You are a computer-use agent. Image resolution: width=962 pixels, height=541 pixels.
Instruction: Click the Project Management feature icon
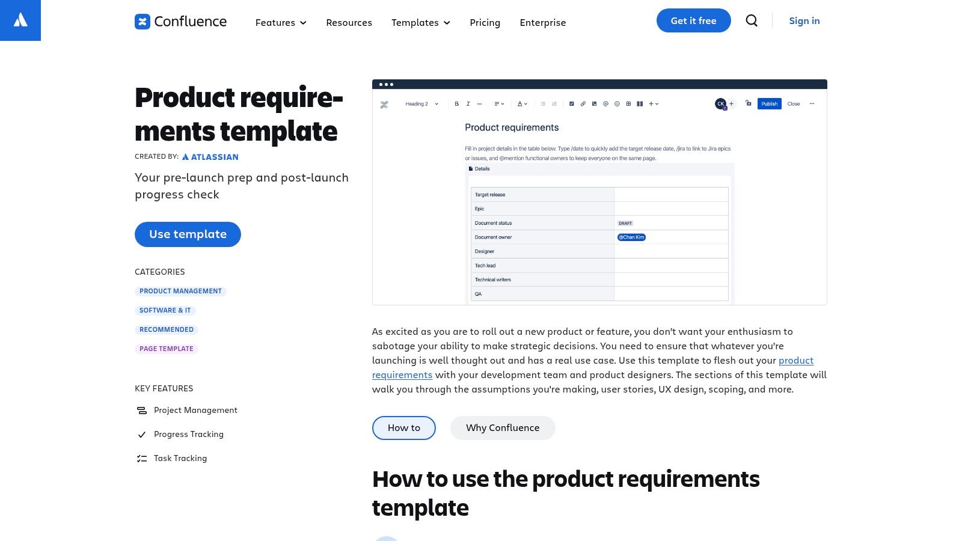coord(142,411)
